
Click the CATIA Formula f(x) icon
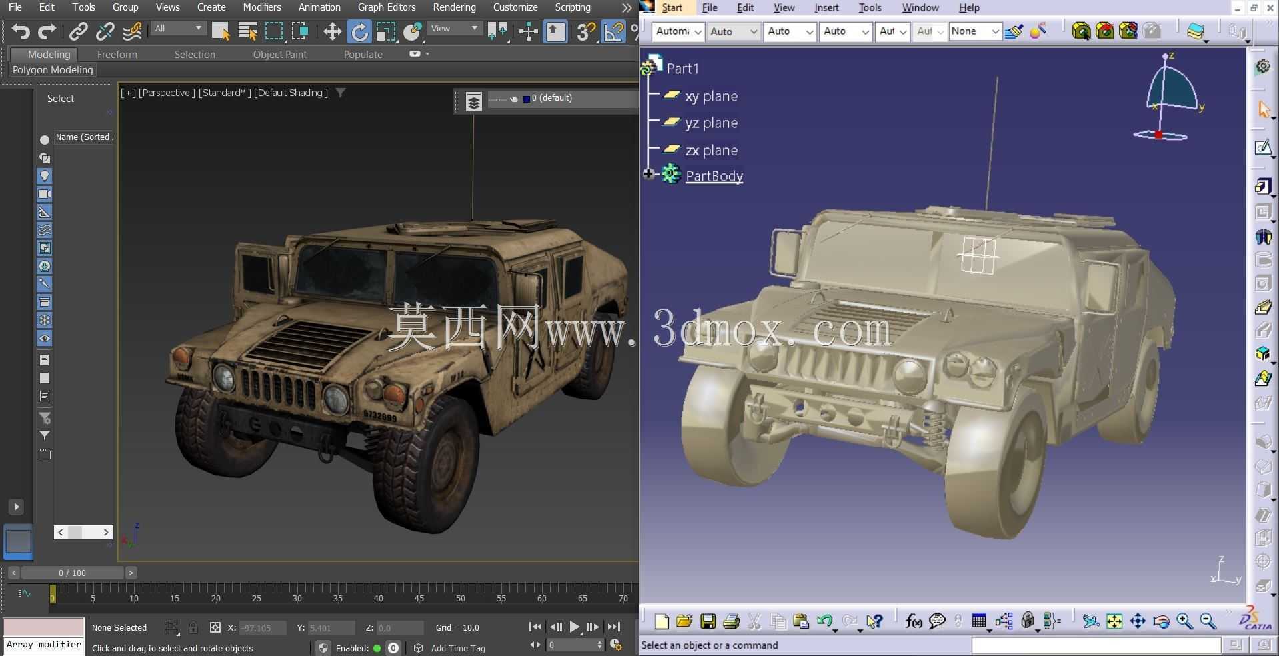click(914, 621)
